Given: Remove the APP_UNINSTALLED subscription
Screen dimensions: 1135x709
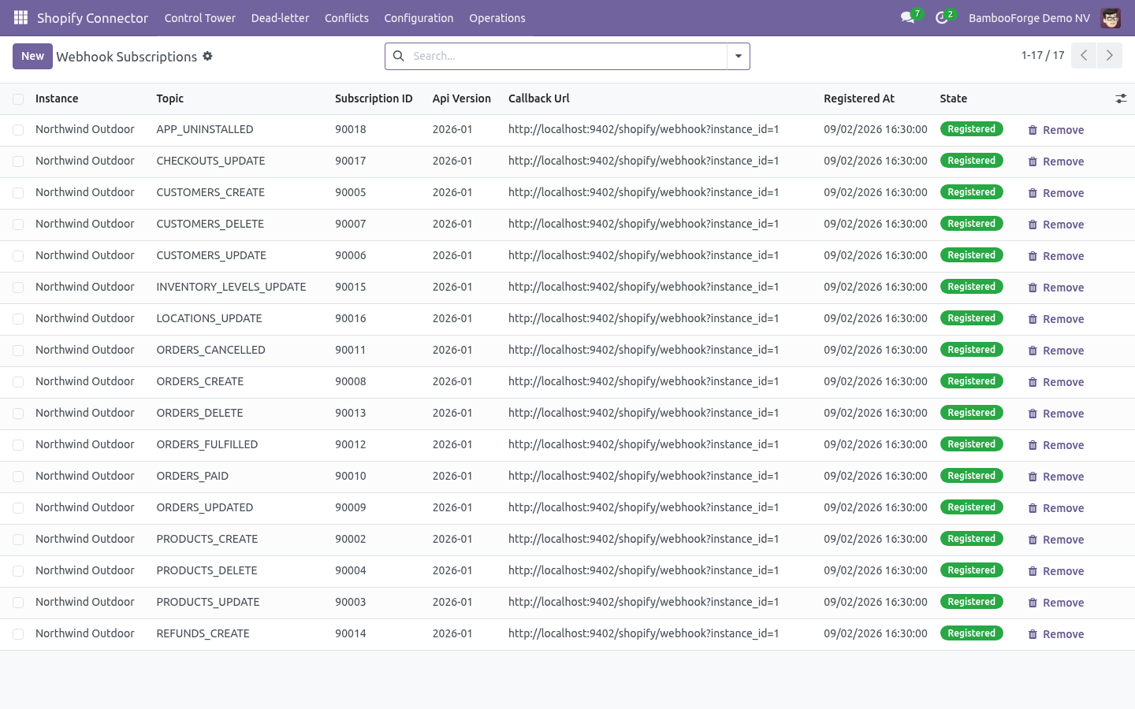Looking at the screenshot, I should pos(1056,130).
